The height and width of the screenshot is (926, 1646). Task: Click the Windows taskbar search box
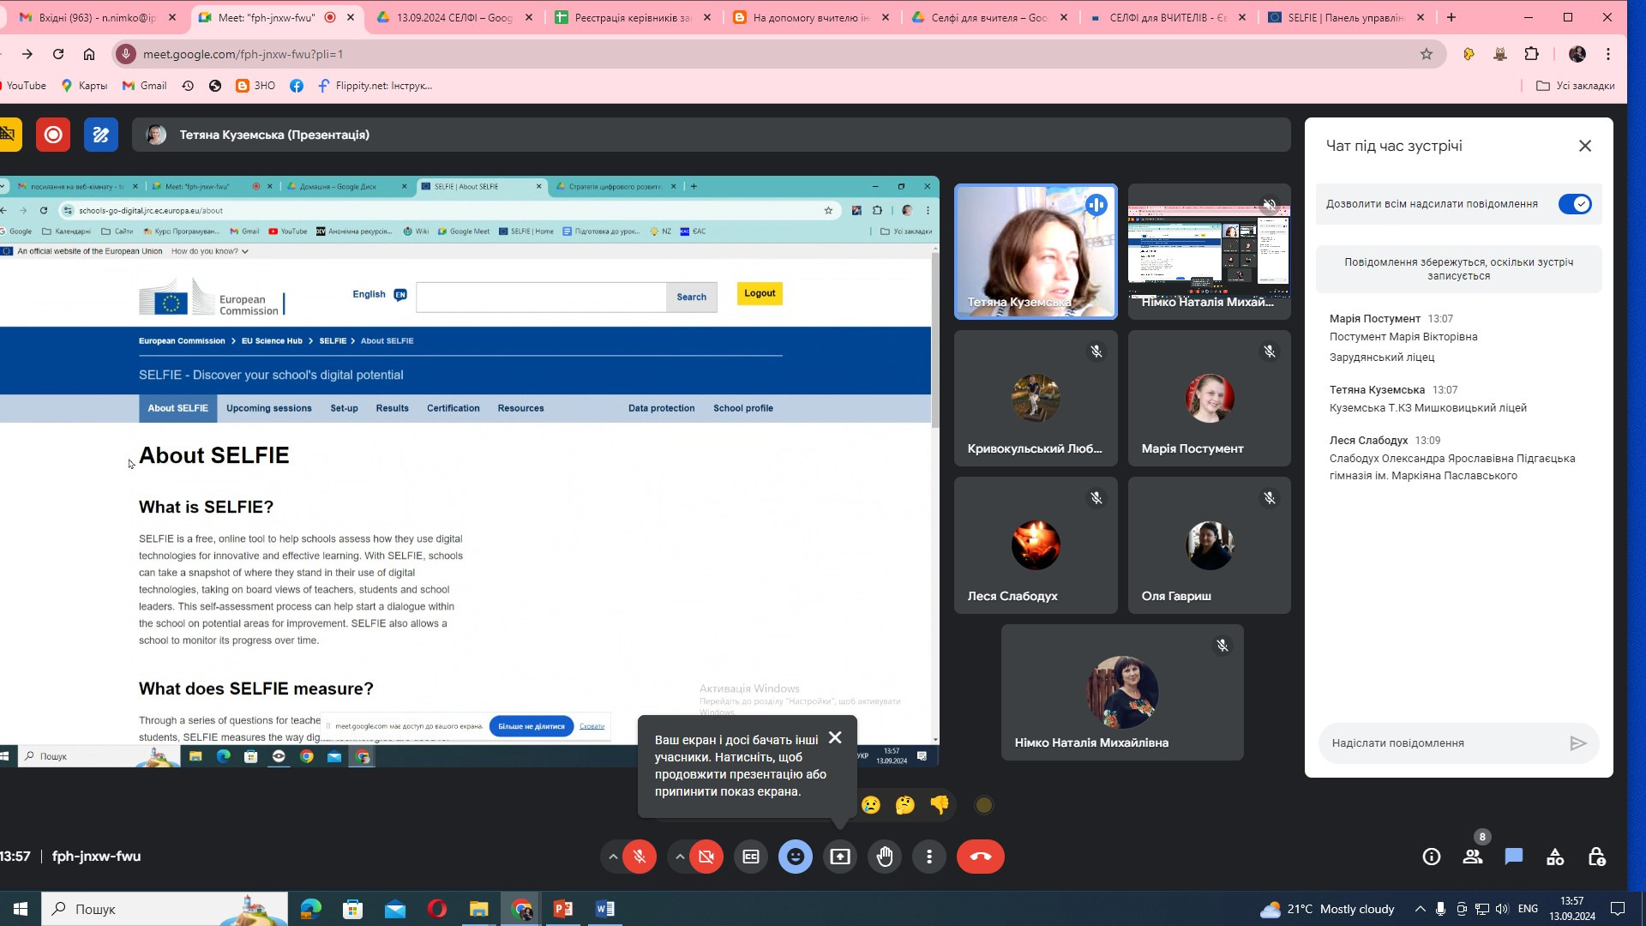point(165,909)
